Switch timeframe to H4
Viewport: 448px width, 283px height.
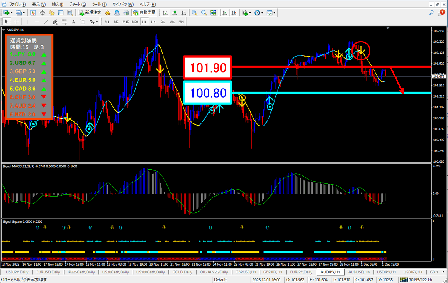(153, 22)
